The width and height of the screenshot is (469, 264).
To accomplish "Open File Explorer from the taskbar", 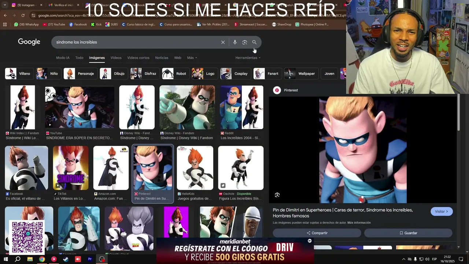I will pyautogui.click(x=30, y=259).
